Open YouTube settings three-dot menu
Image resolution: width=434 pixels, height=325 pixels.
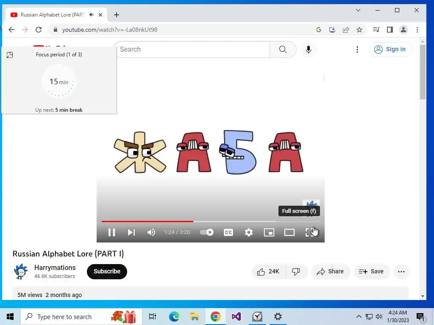click(x=357, y=50)
